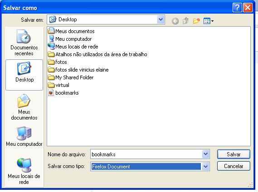
Task: Click the back navigation arrow icon
Action: click(175, 21)
